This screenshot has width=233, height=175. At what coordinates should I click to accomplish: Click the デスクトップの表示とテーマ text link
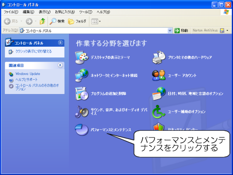(x=110, y=57)
